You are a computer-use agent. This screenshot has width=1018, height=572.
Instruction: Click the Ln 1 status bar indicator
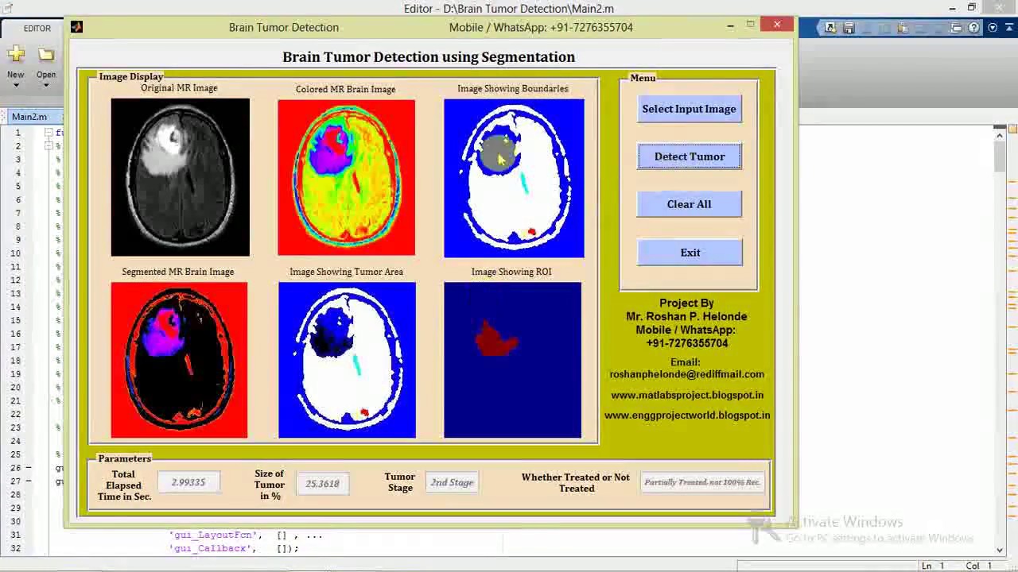pyautogui.click(x=931, y=566)
